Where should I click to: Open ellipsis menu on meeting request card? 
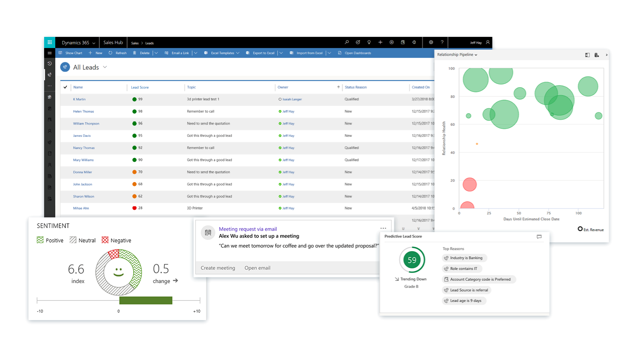point(383,228)
